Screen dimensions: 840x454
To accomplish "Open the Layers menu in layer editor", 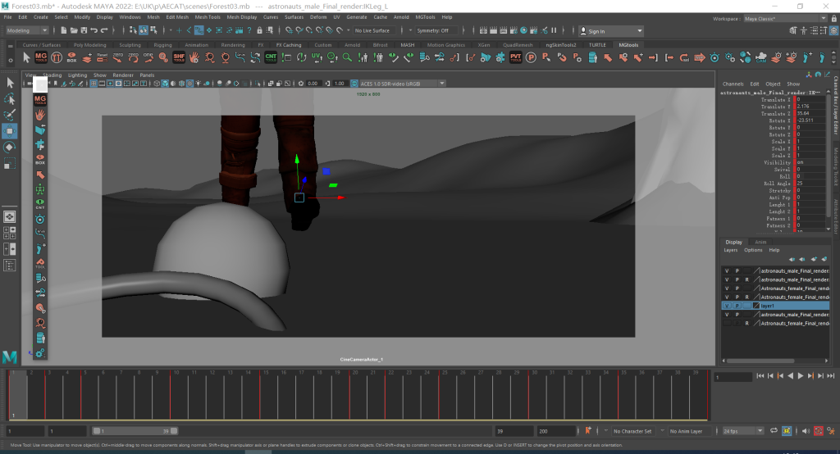I will 731,250.
